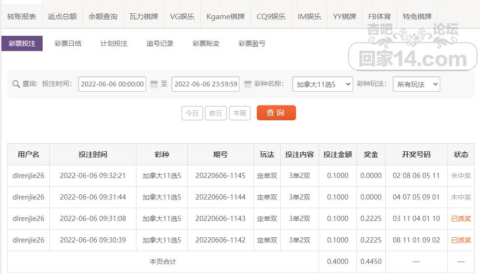Open calendar icon for end bet time

(x=248, y=84)
